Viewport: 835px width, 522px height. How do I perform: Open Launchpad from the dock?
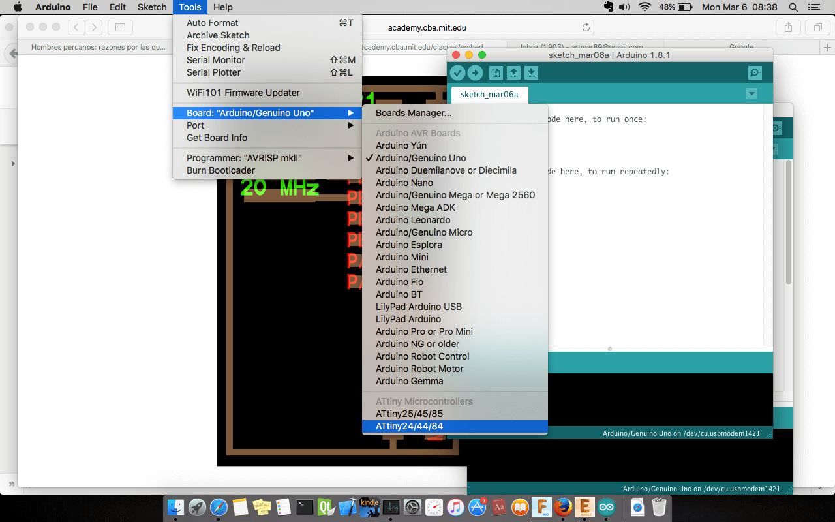pyautogui.click(x=197, y=507)
